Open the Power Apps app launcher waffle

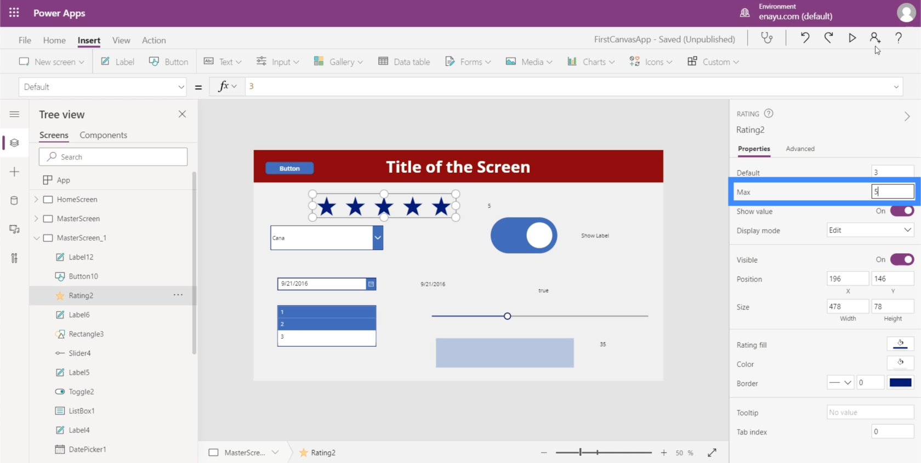point(14,13)
